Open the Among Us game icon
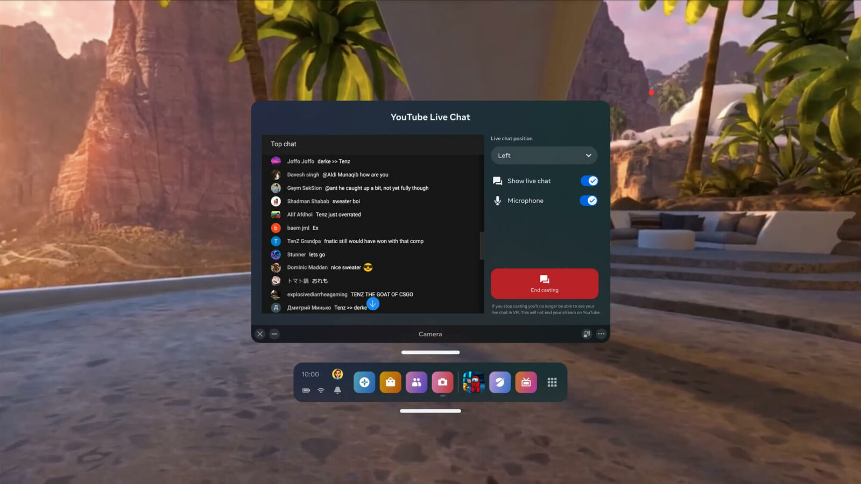861x484 pixels. (x=474, y=382)
